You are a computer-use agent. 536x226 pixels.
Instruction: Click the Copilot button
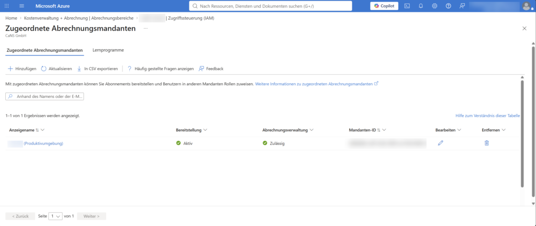pos(384,6)
